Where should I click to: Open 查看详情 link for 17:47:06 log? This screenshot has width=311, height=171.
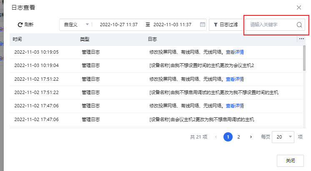pyautogui.click(x=235, y=106)
